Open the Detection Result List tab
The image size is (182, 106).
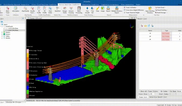pyautogui.click(x=158, y=97)
